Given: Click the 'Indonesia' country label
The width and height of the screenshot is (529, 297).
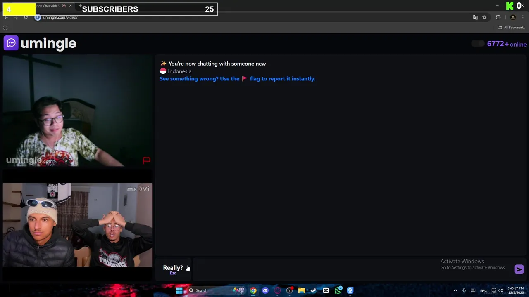Looking at the screenshot, I should pyautogui.click(x=179, y=71).
